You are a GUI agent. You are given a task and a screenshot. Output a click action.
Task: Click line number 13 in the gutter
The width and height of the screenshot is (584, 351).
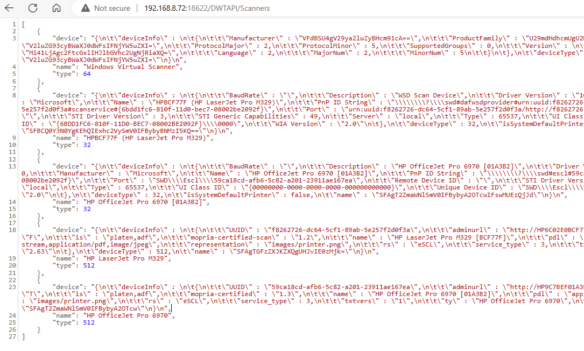pyautogui.click(x=12, y=166)
